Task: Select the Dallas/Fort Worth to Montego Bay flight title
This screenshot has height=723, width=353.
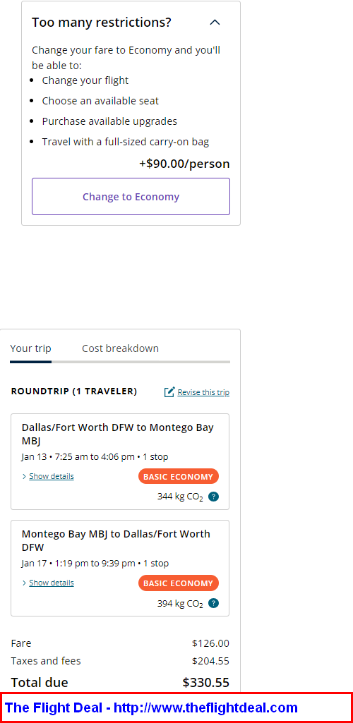Action: [x=118, y=434]
